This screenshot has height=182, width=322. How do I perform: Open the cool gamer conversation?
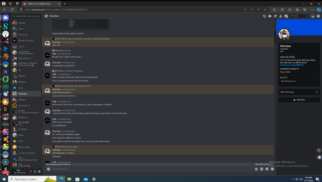point(27,52)
